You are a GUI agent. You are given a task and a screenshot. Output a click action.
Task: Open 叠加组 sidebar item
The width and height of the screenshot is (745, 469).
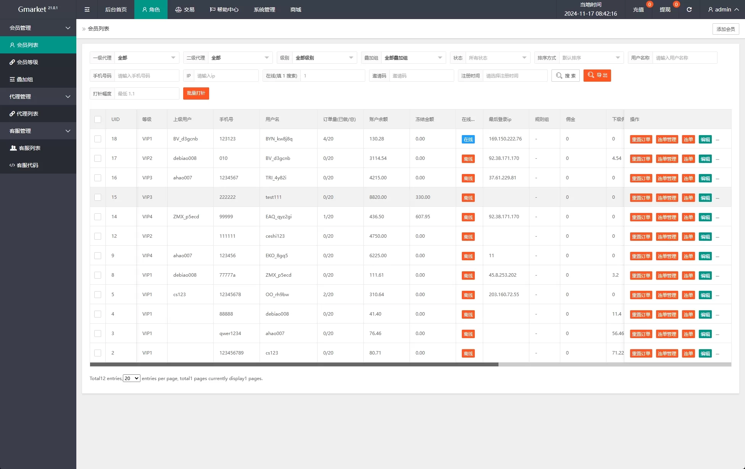point(25,79)
